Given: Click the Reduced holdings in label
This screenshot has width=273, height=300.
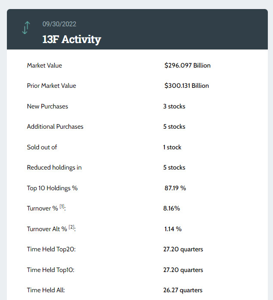Looking at the screenshot, I should 54,167.
